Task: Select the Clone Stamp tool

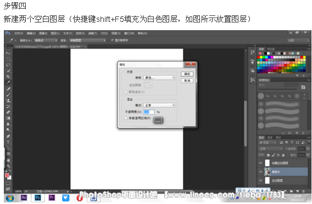Action: (x=8, y=100)
